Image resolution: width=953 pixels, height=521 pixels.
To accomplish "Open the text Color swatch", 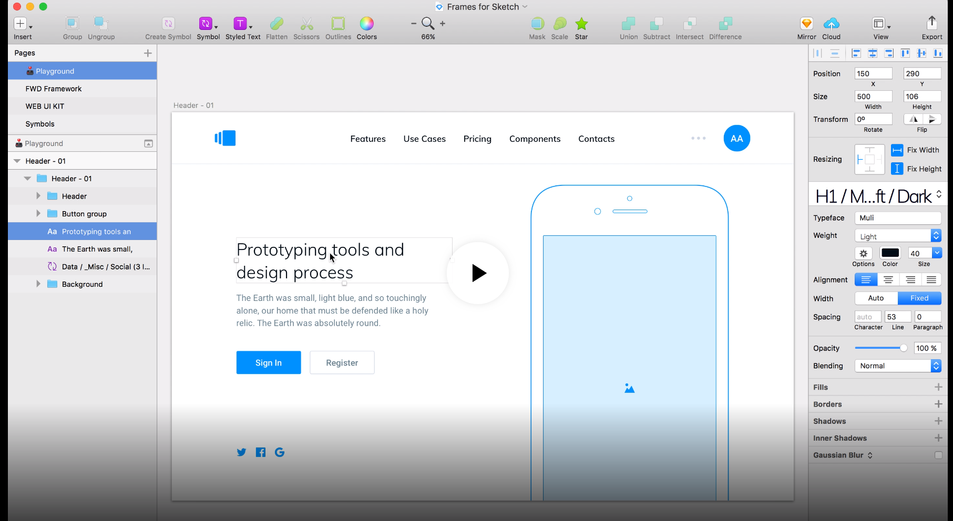I will click(890, 253).
